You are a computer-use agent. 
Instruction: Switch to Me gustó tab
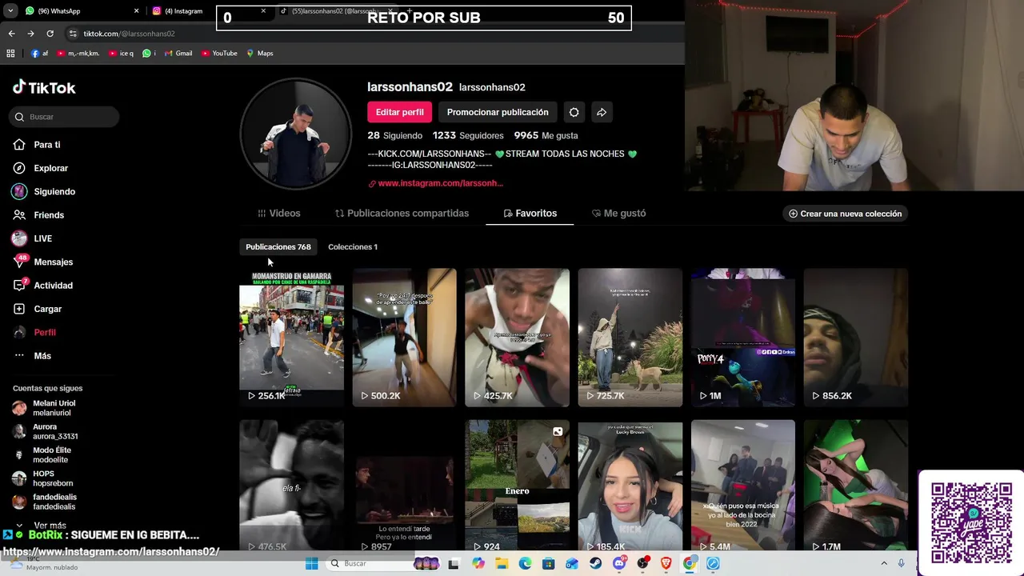618,214
